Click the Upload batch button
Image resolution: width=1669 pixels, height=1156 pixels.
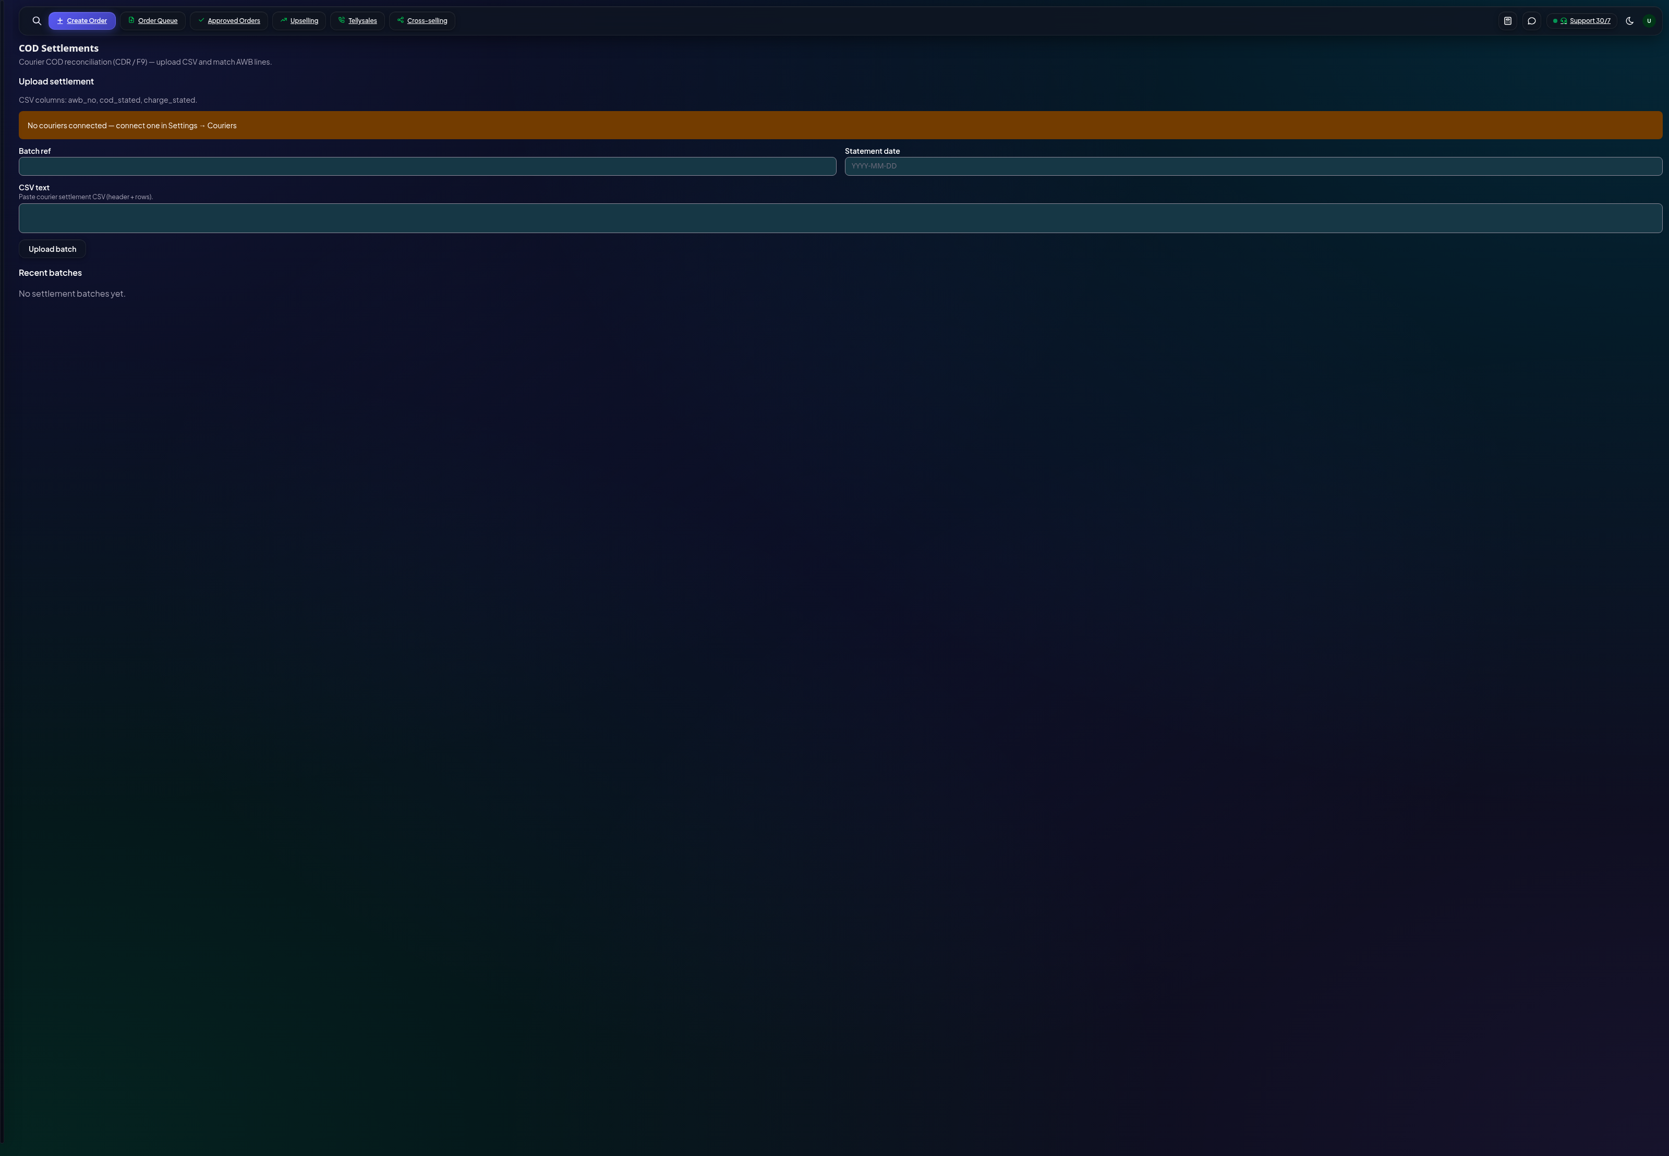[52, 249]
